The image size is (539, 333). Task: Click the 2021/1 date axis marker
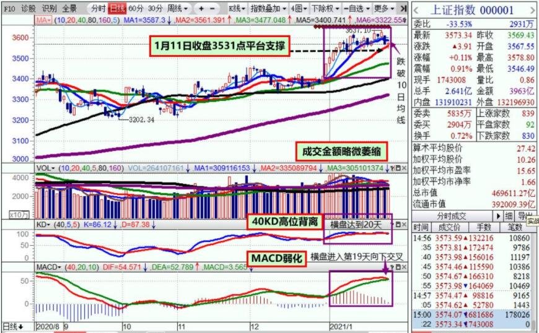[341, 326]
